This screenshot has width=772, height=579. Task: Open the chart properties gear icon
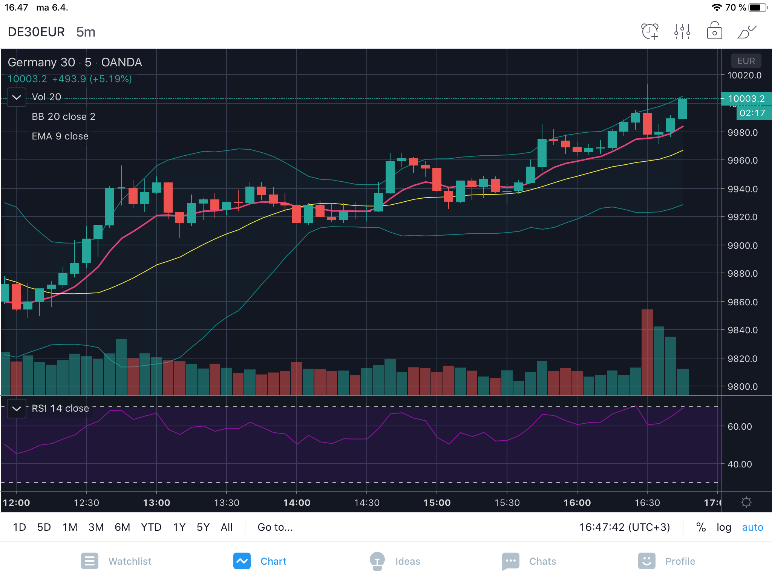746,502
